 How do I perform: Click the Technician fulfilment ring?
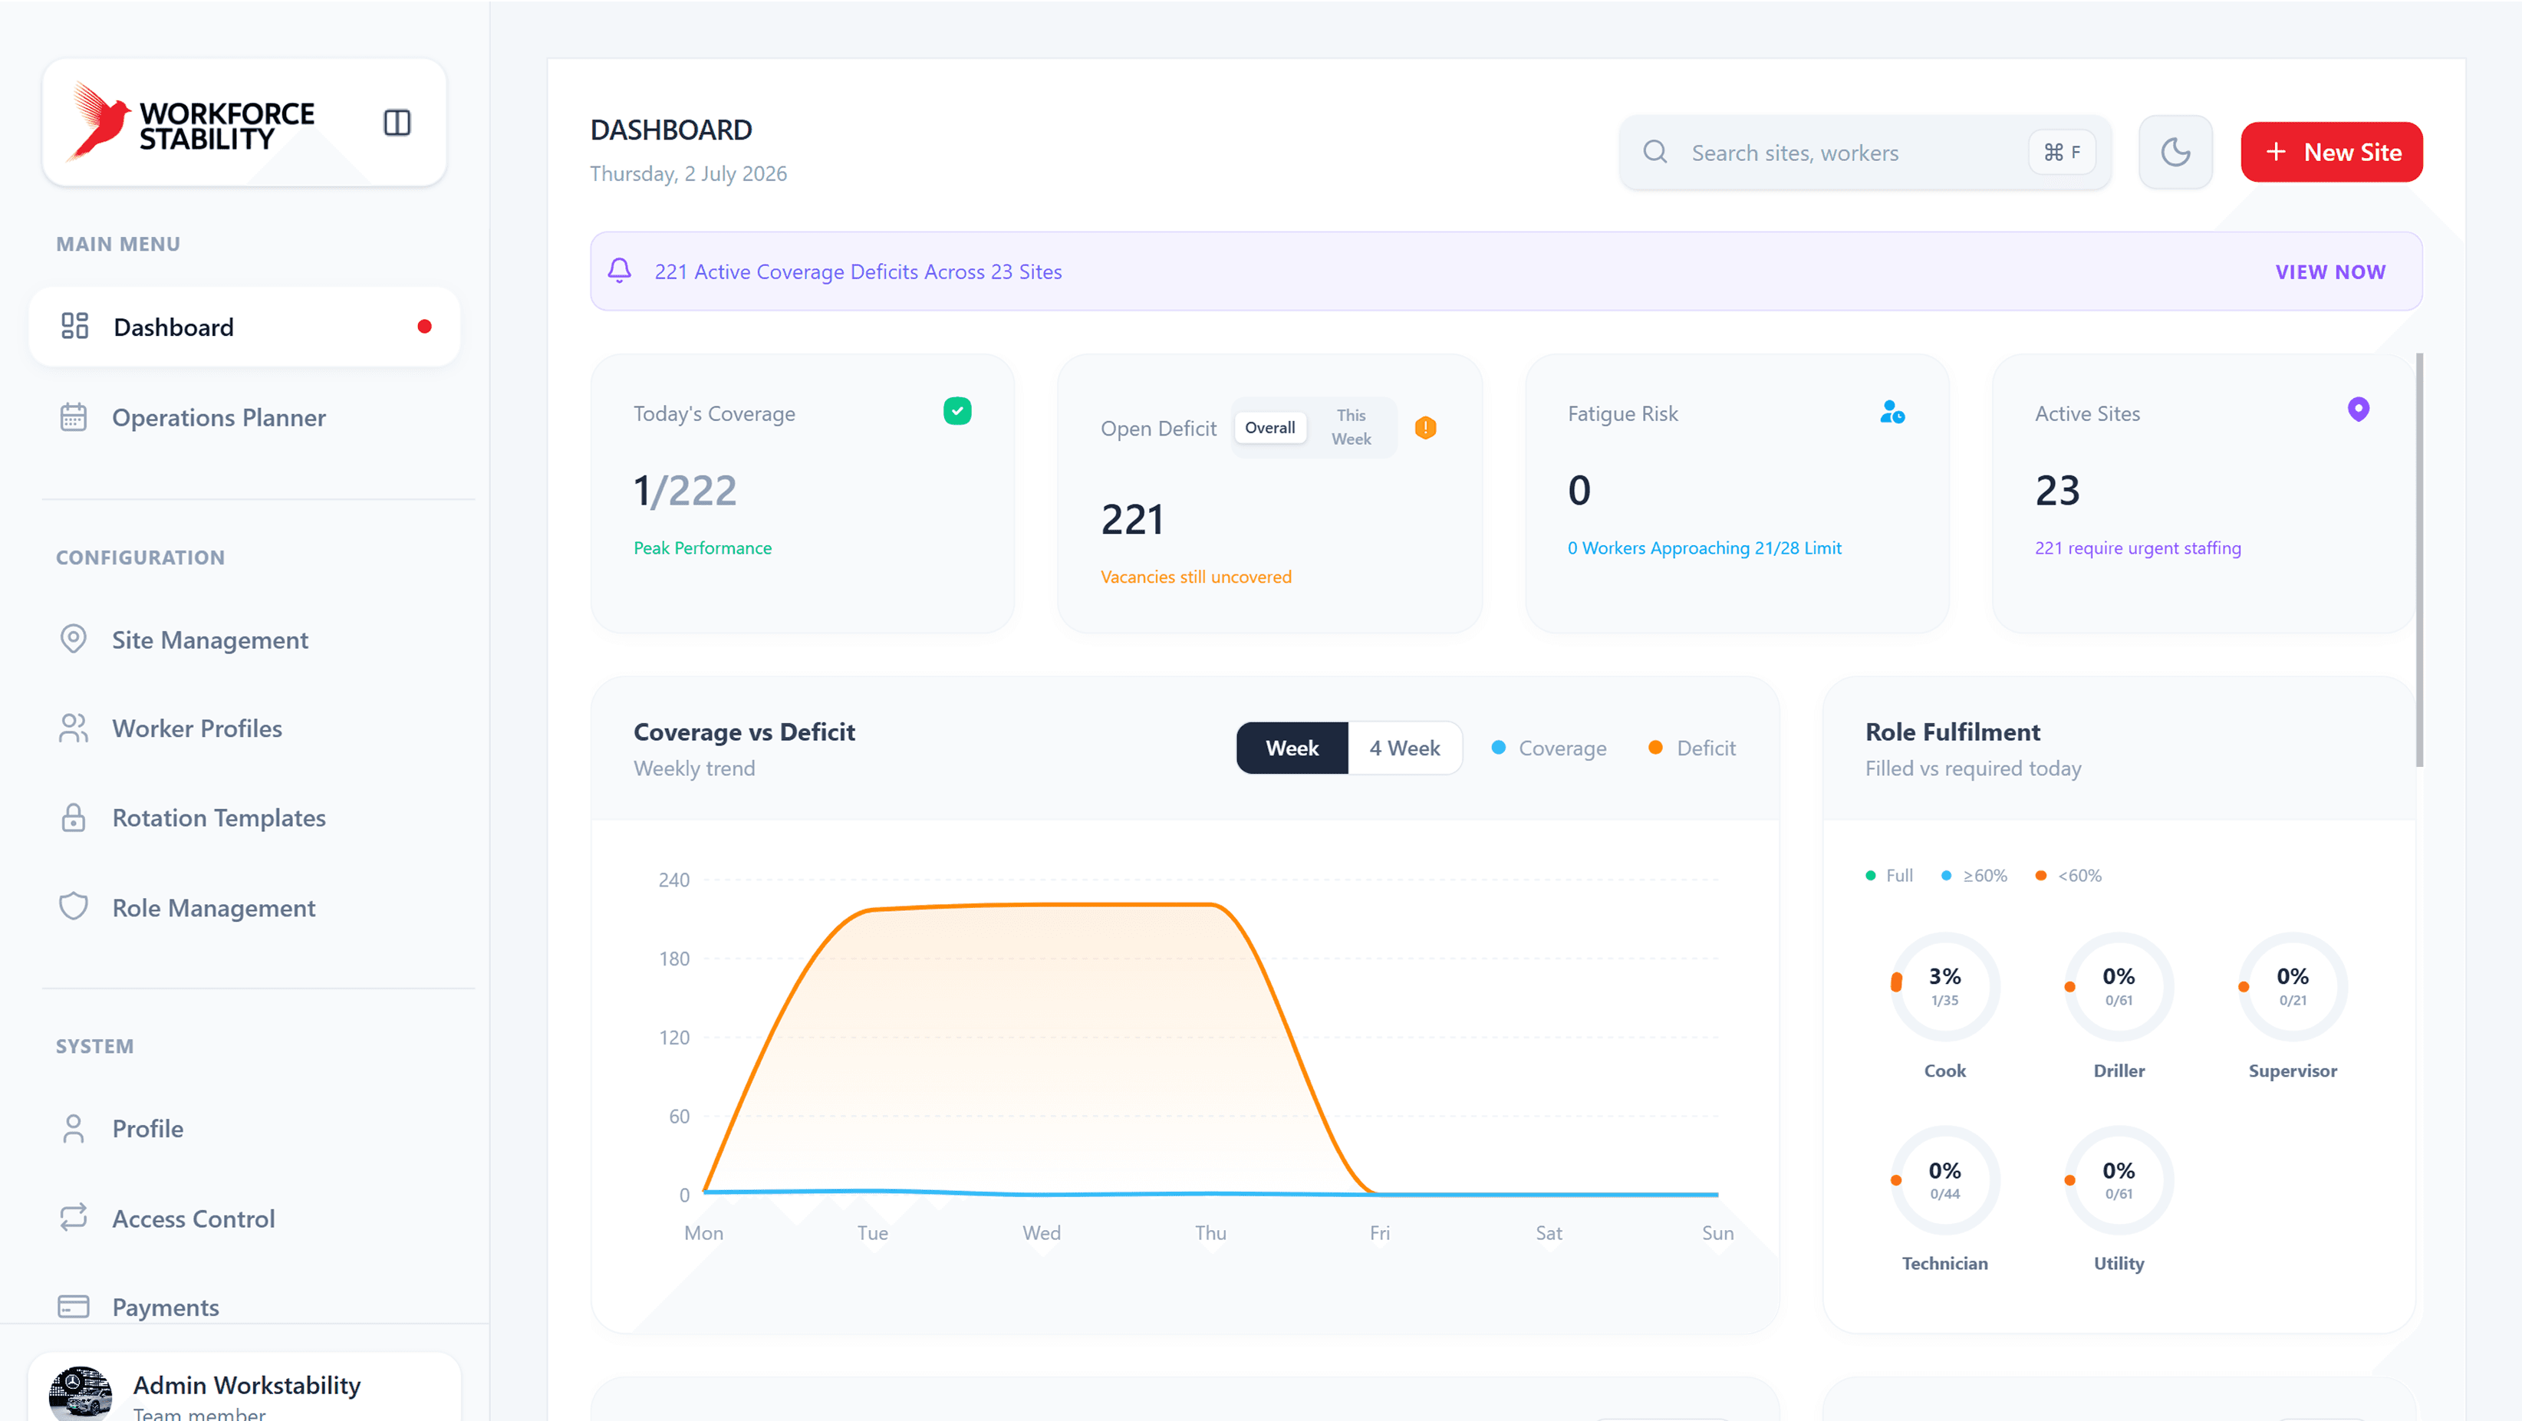(x=1944, y=1179)
